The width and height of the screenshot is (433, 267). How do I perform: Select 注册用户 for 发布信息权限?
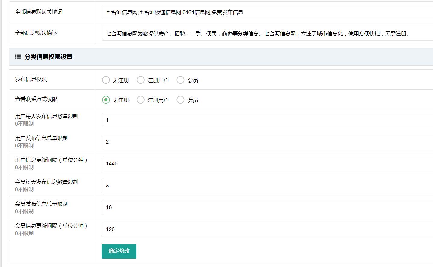[x=141, y=80]
